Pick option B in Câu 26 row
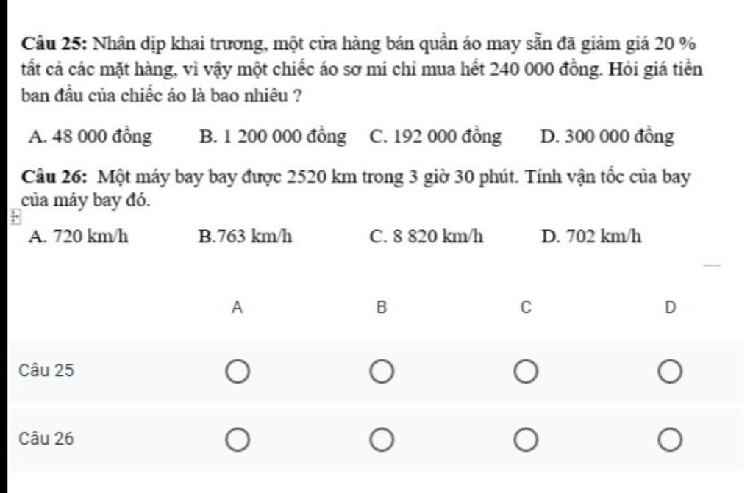The width and height of the screenshot is (753, 493). pos(381,440)
